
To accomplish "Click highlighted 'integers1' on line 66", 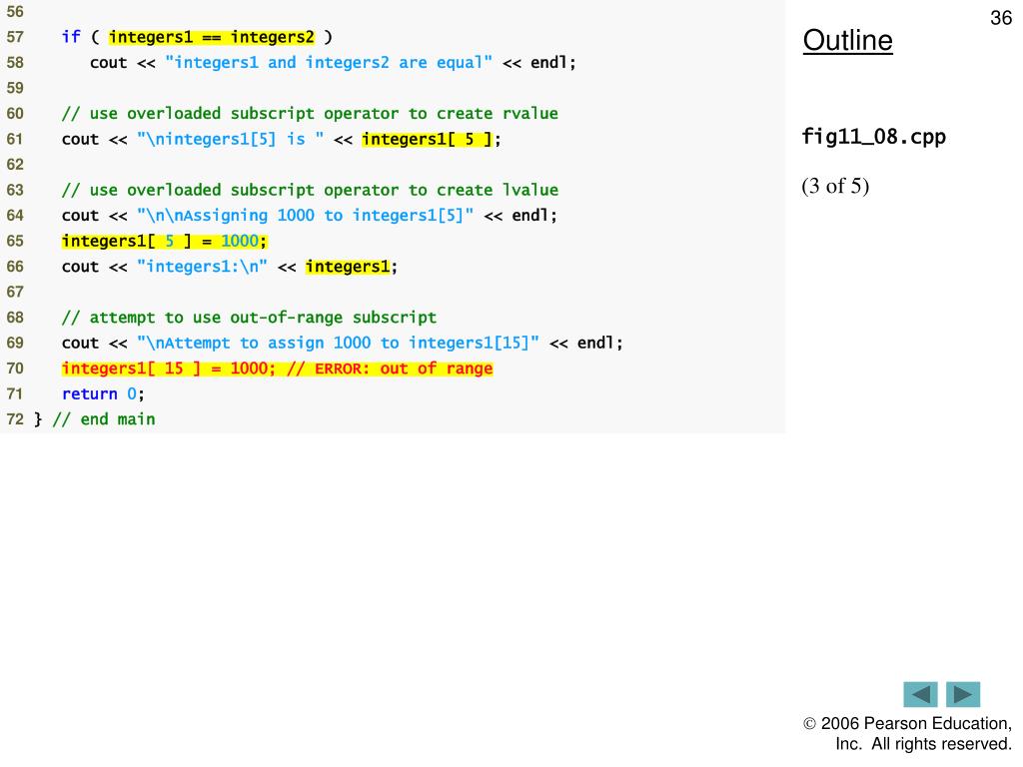I will pyautogui.click(x=347, y=266).
